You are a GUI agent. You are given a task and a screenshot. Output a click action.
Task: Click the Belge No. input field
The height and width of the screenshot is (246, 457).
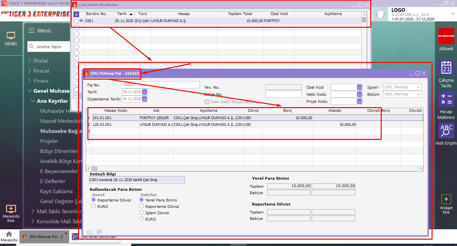(283, 94)
